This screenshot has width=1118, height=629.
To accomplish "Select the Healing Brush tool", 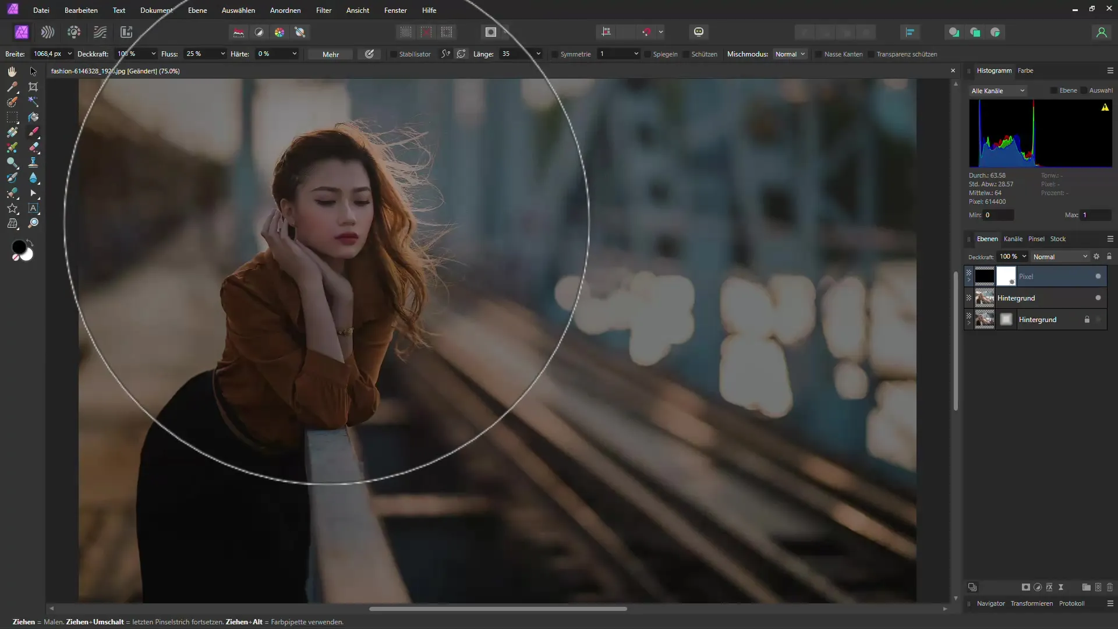I will (x=12, y=193).
